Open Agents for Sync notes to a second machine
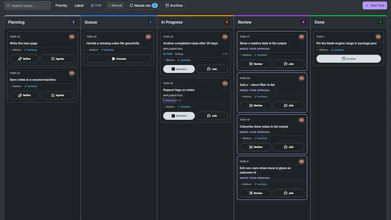The image size is (391, 220). (x=57, y=95)
